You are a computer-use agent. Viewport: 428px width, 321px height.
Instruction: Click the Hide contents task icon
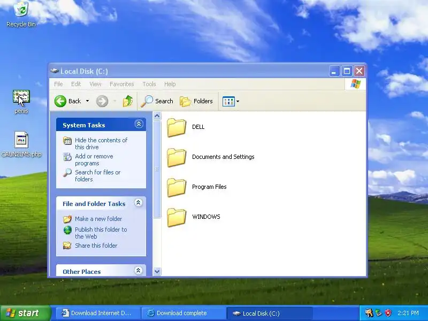pyautogui.click(x=67, y=141)
